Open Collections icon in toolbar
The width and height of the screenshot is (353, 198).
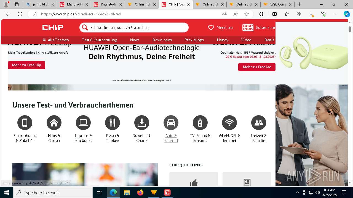(x=299, y=14)
